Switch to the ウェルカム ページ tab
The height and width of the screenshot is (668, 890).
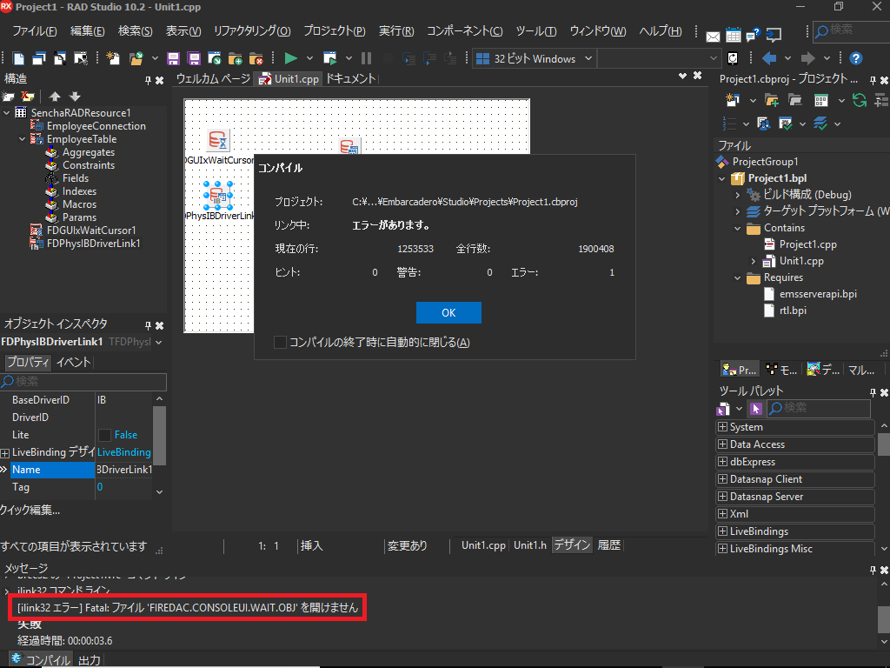(214, 77)
